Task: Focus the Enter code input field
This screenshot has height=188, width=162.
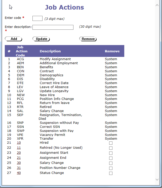Action: [x=37, y=18]
